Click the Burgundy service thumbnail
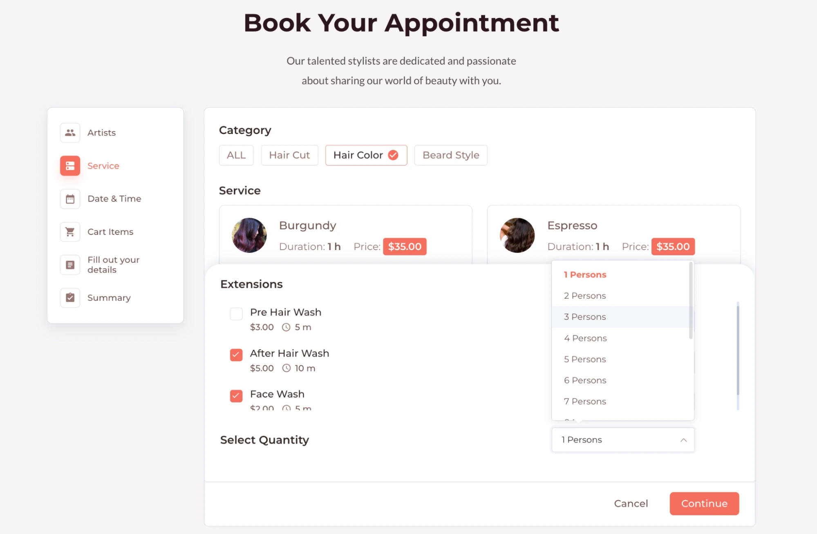The image size is (817, 534). (x=248, y=235)
